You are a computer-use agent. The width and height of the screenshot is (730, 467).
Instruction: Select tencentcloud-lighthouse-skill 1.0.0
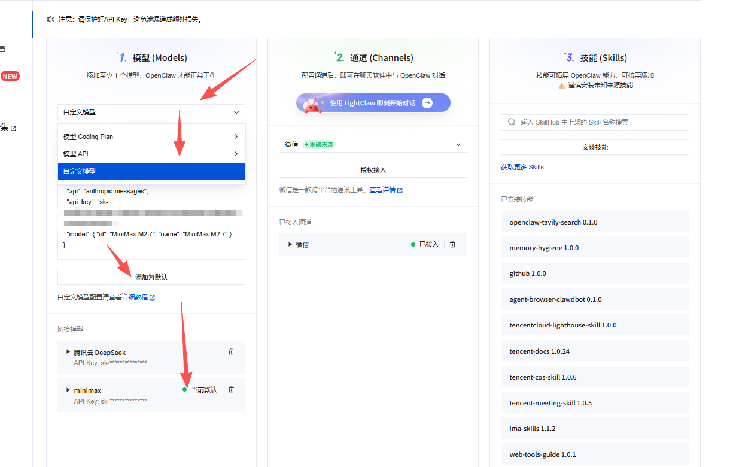[x=595, y=325]
